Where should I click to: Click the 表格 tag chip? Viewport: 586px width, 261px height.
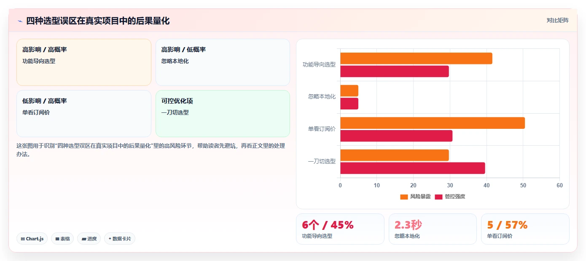tap(62, 239)
